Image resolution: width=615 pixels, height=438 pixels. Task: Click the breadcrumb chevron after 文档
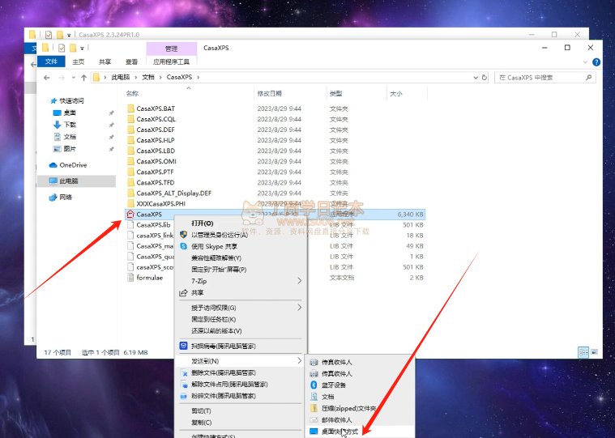pyautogui.click(x=160, y=78)
